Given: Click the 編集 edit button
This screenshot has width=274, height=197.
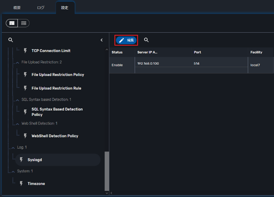Looking at the screenshot, I should pos(126,40).
